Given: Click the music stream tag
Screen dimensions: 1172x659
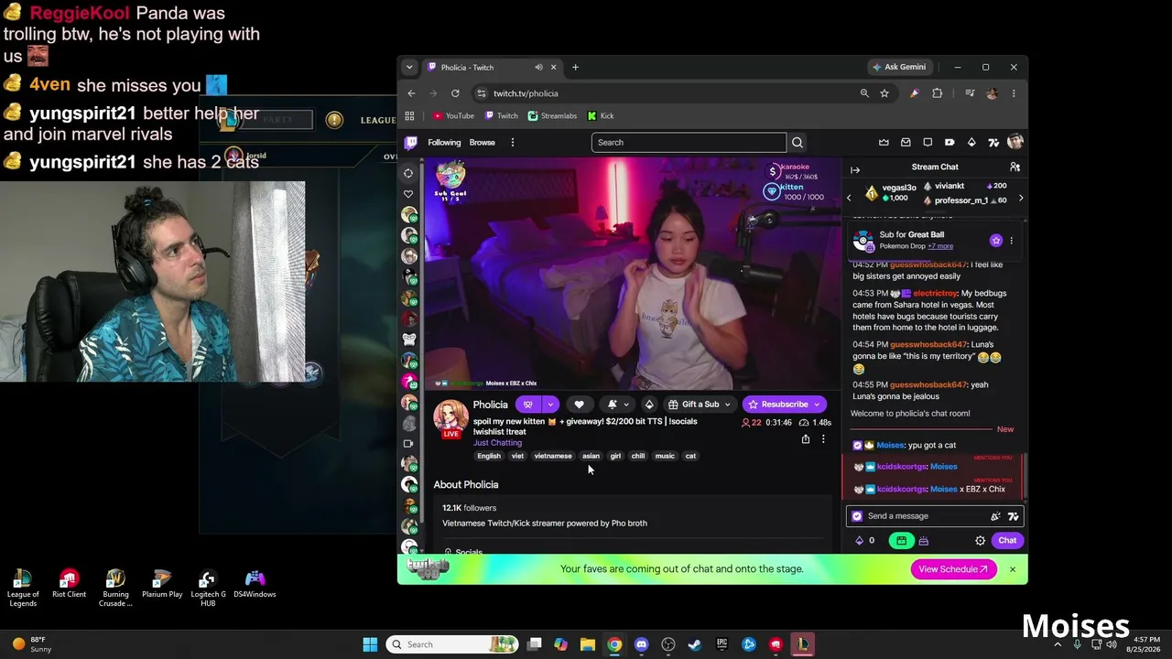Looking at the screenshot, I should click(x=665, y=456).
